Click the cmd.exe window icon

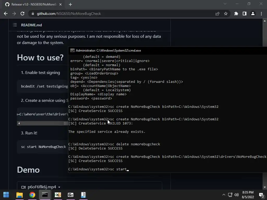click(72, 51)
